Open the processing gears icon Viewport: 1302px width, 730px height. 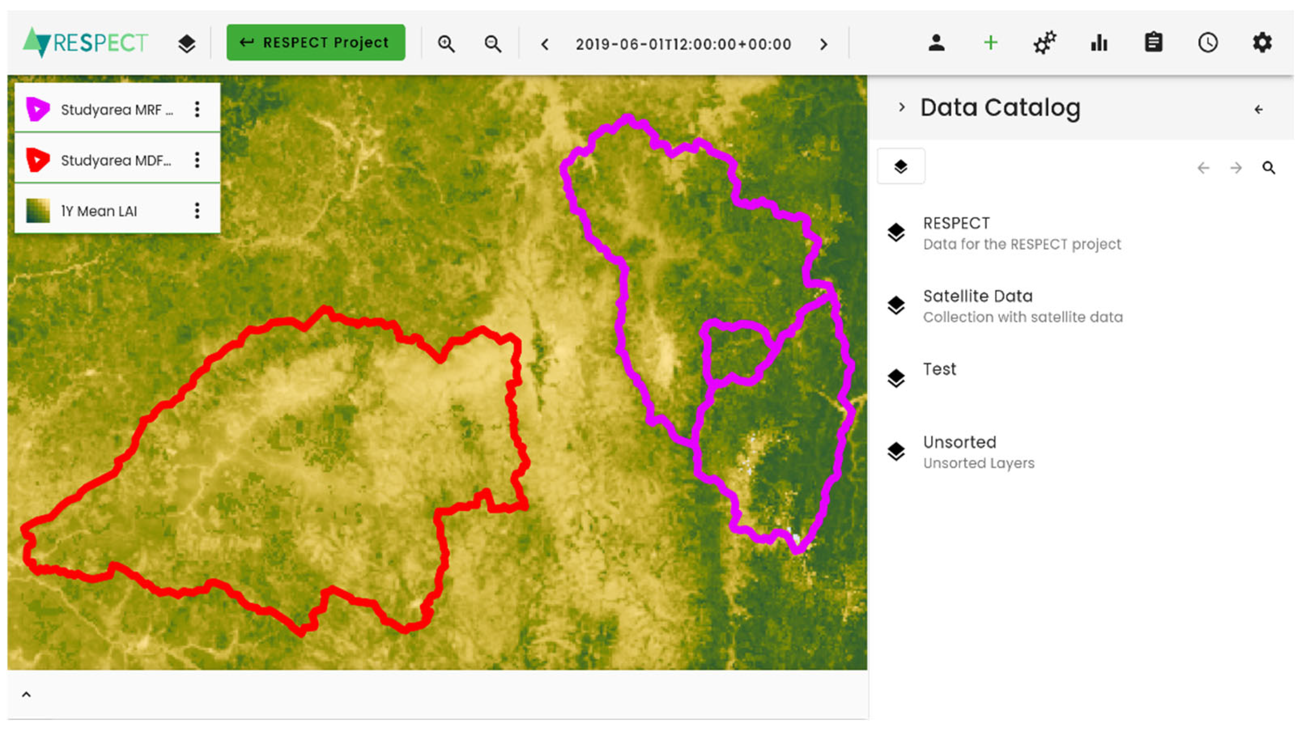pyautogui.click(x=1044, y=43)
